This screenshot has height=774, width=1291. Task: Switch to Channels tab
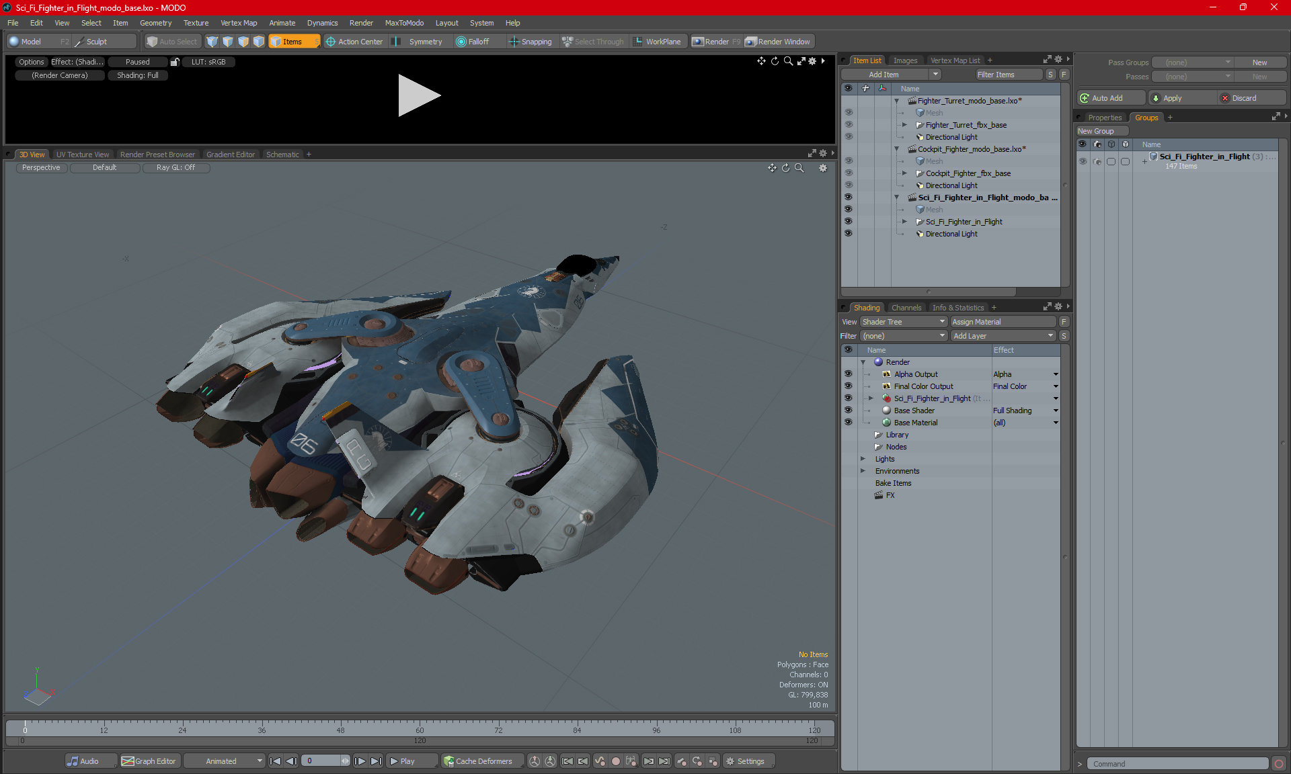point(906,308)
